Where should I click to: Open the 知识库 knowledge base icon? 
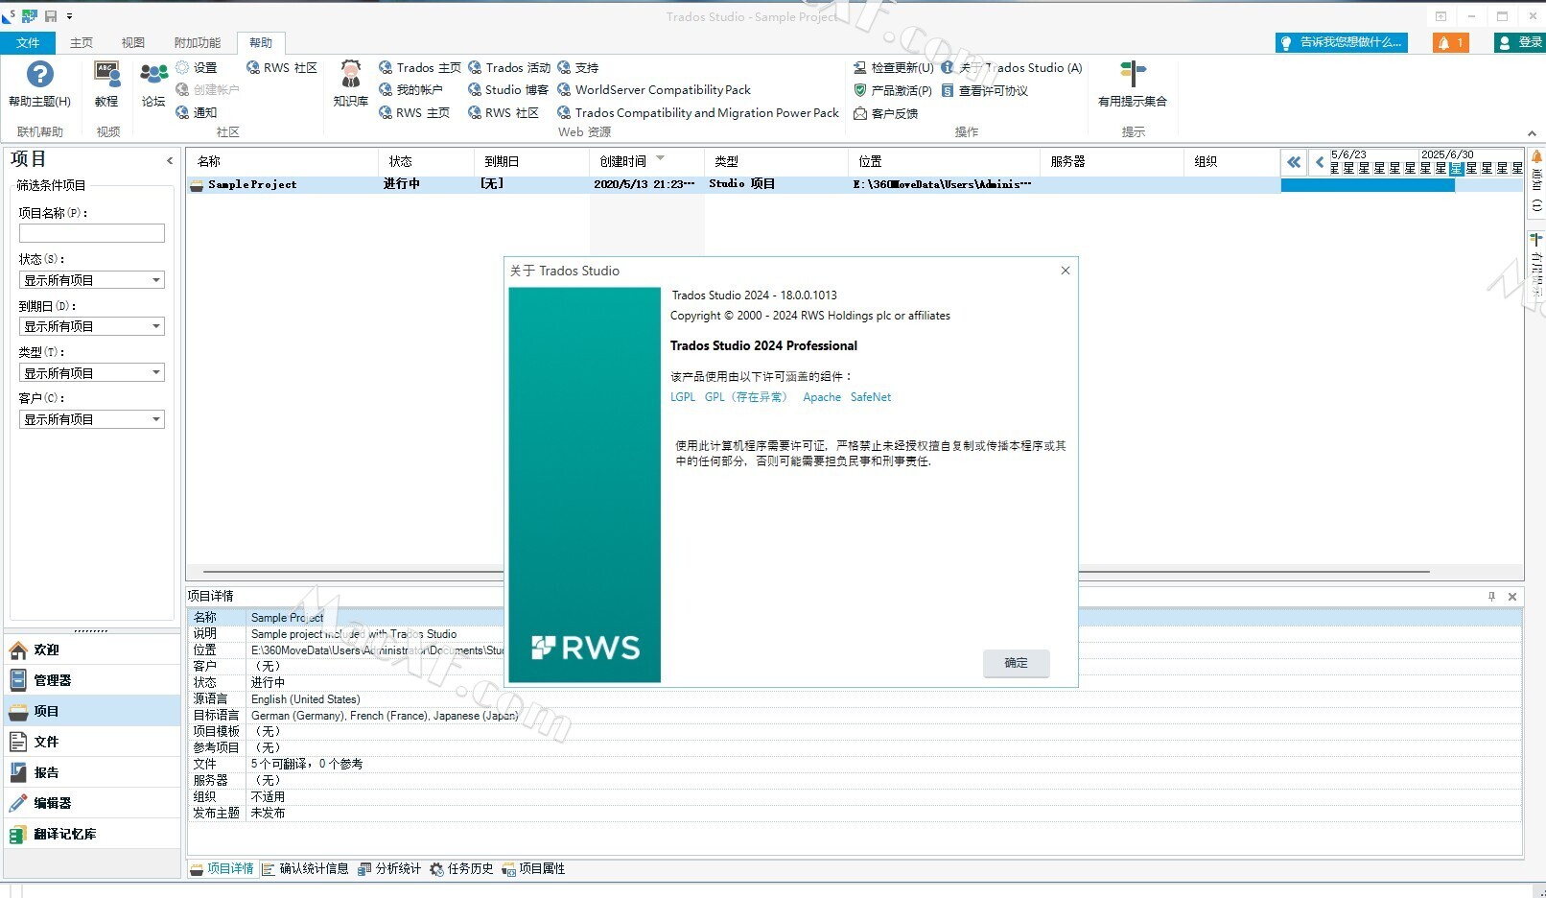351,83
